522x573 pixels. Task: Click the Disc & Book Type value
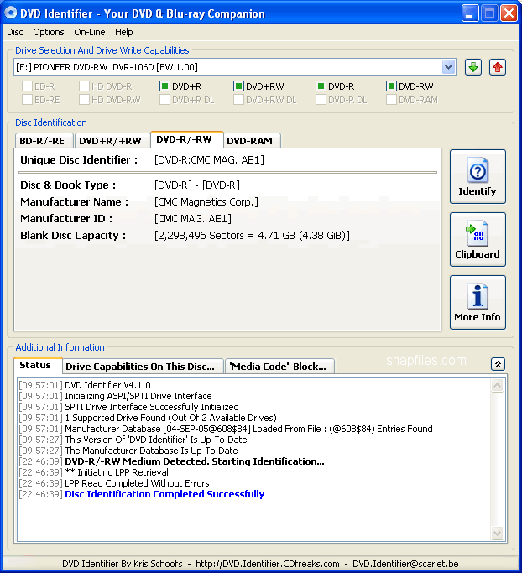coord(197,185)
